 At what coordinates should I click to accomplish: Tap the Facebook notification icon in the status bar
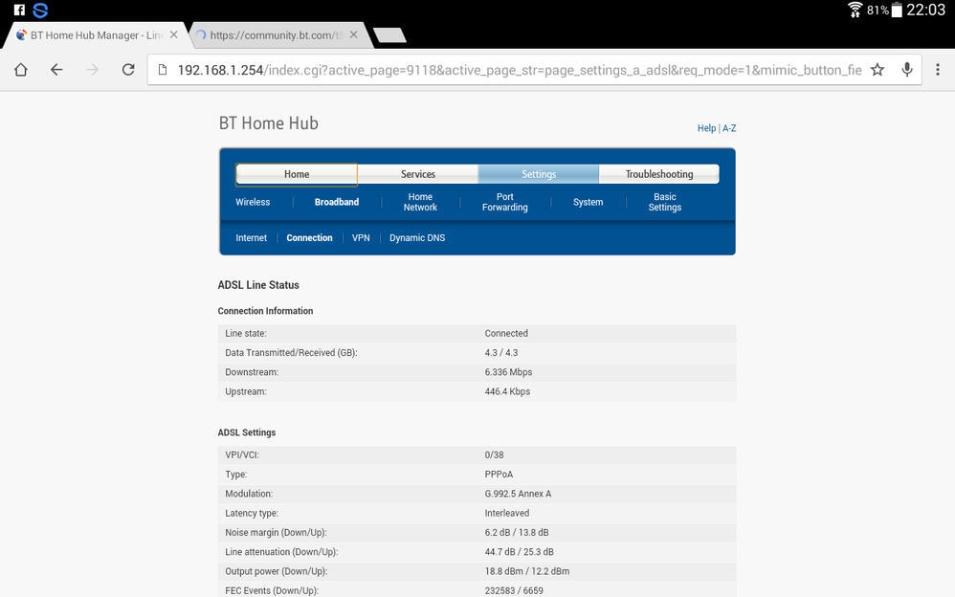[19, 10]
